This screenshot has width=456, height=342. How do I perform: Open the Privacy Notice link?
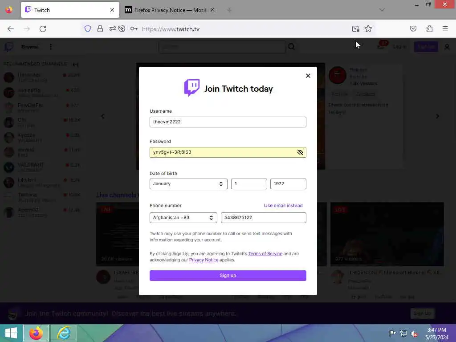point(204,260)
